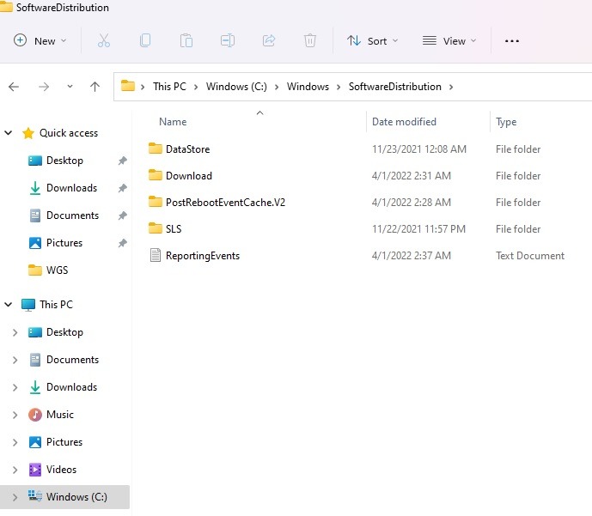Click pin icon next to Quick access Pictures
Viewport: 592px width, 516px height.
point(122,243)
